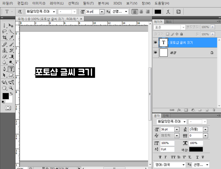Toggle text orientation in options bar

pyautogui.click(x=20, y=11)
